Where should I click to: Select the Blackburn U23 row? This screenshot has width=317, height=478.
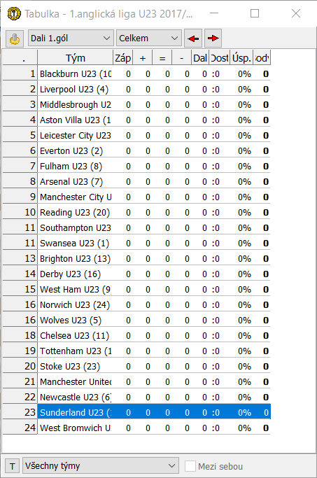[x=136, y=73]
